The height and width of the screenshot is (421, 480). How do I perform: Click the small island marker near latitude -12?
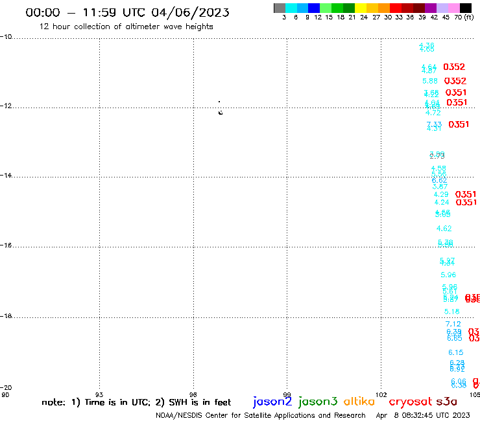coord(221,113)
